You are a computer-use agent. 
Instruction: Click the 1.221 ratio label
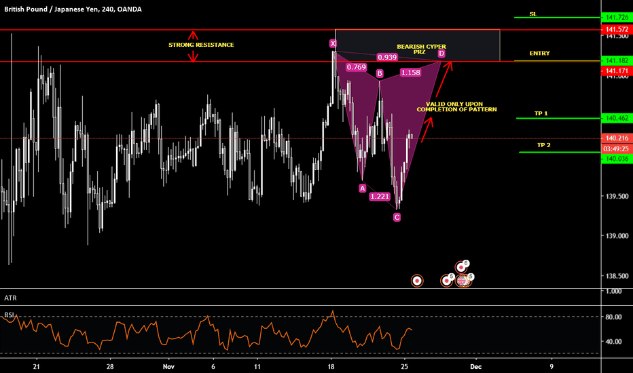380,197
